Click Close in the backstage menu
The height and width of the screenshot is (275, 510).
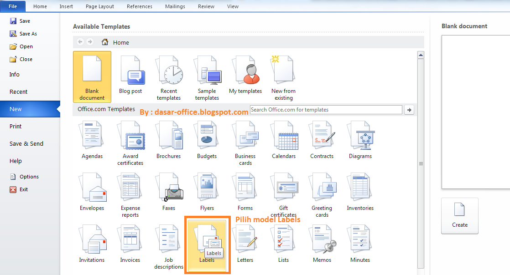click(21, 59)
